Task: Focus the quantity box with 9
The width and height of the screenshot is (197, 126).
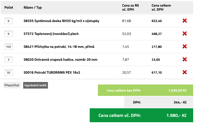Action: 9,34
